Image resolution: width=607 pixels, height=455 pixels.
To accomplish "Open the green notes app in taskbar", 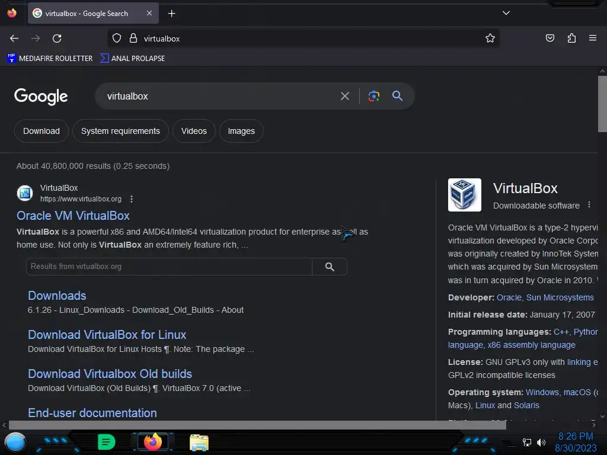I will (x=107, y=442).
